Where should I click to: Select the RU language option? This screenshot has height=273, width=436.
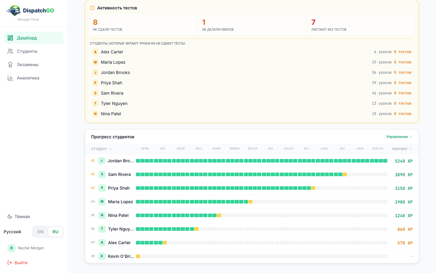tap(55, 232)
